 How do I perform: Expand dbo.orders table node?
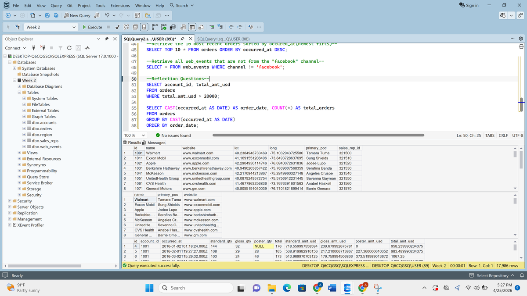point(24,129)
